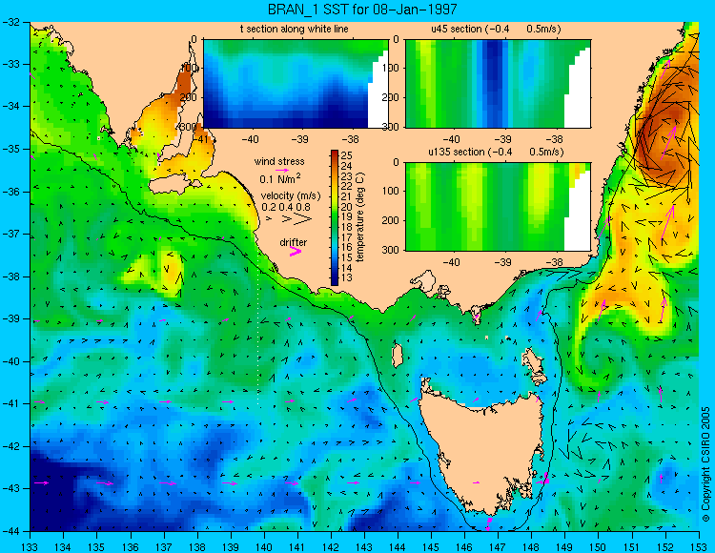This screenshot has height=553, width=715.
Task: Click the 'velocity (m/s)' legend label
Action: click(291, 196)
